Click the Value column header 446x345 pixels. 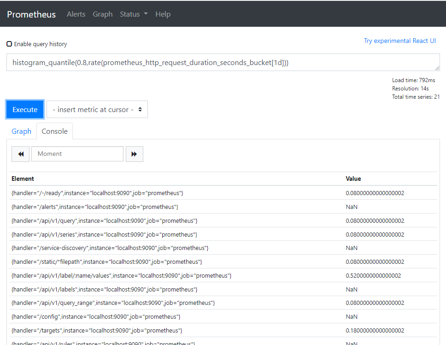click(353, 178)
